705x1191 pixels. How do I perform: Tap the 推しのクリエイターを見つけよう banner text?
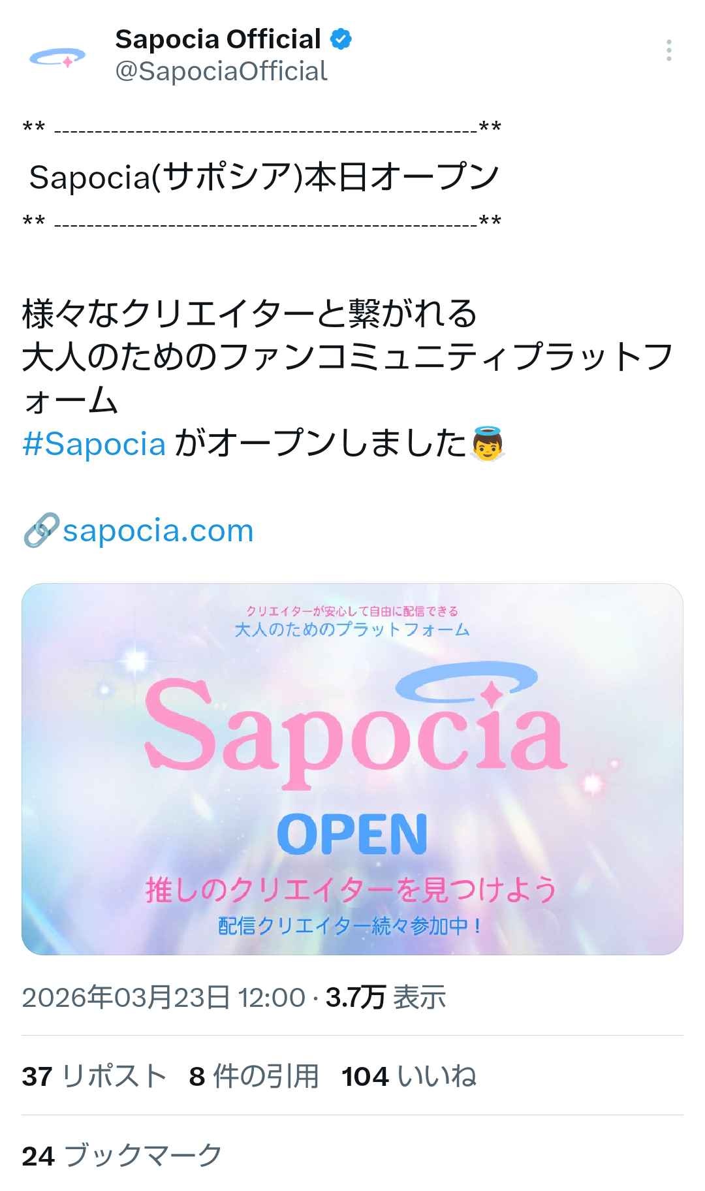click(x=351, y=889)
